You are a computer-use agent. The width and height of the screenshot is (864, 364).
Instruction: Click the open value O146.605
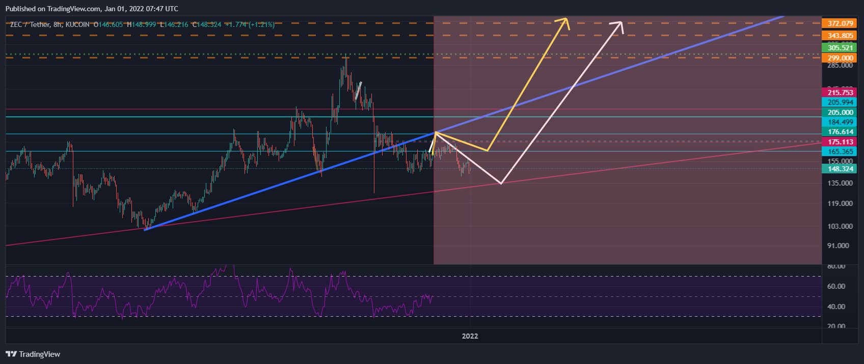click(x=109, y=24)
